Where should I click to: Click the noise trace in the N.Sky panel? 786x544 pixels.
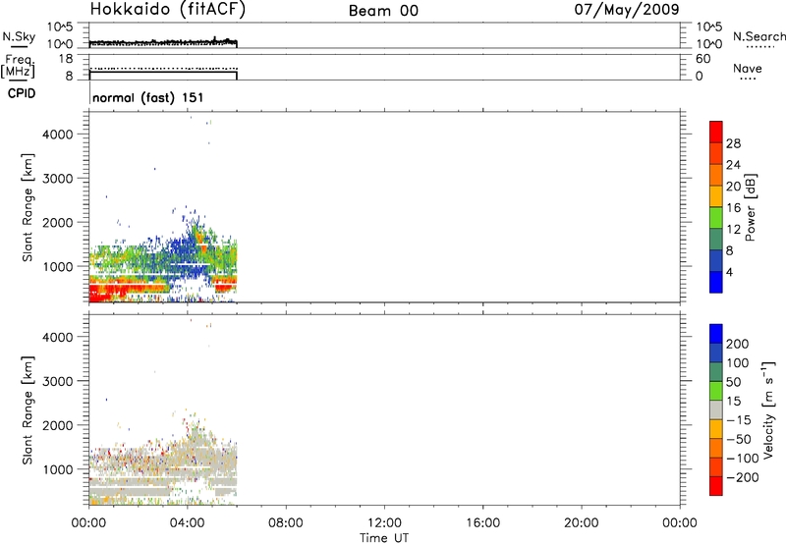click(x=163, y=42)
